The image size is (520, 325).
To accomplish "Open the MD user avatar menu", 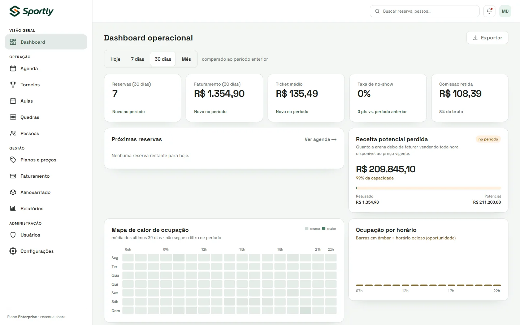I will coord(505,11).
